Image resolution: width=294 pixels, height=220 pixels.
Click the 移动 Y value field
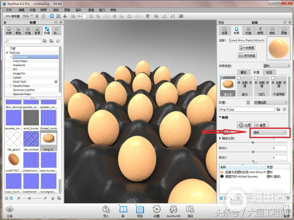[x=279, y=158]
